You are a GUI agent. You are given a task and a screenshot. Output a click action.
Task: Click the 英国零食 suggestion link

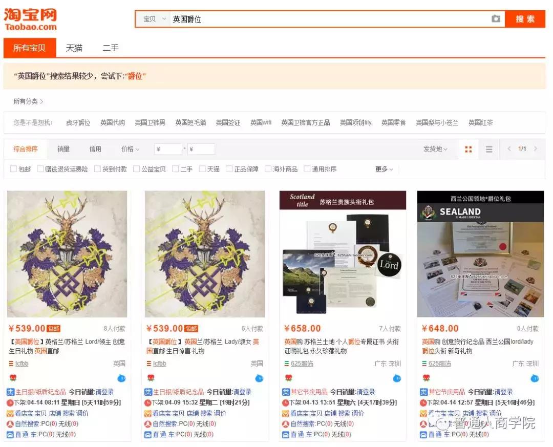(x=393, y=122)
